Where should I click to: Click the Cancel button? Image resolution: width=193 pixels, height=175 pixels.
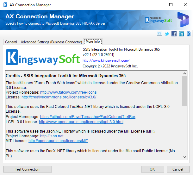[x=178, y=169]
